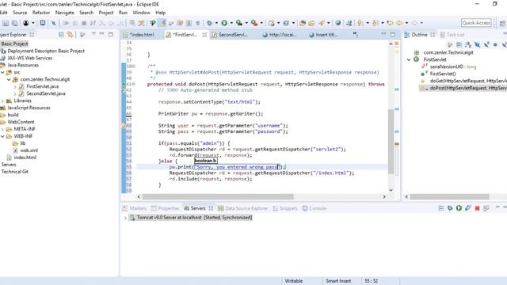Click the Last Edit Location arrow icon

click(391, 23)
